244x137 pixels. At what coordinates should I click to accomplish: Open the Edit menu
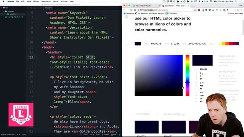pyautogui.click(x=23, y=2)
